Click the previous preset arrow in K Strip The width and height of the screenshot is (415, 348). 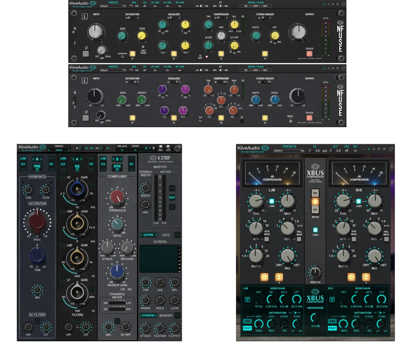[49, 150]
